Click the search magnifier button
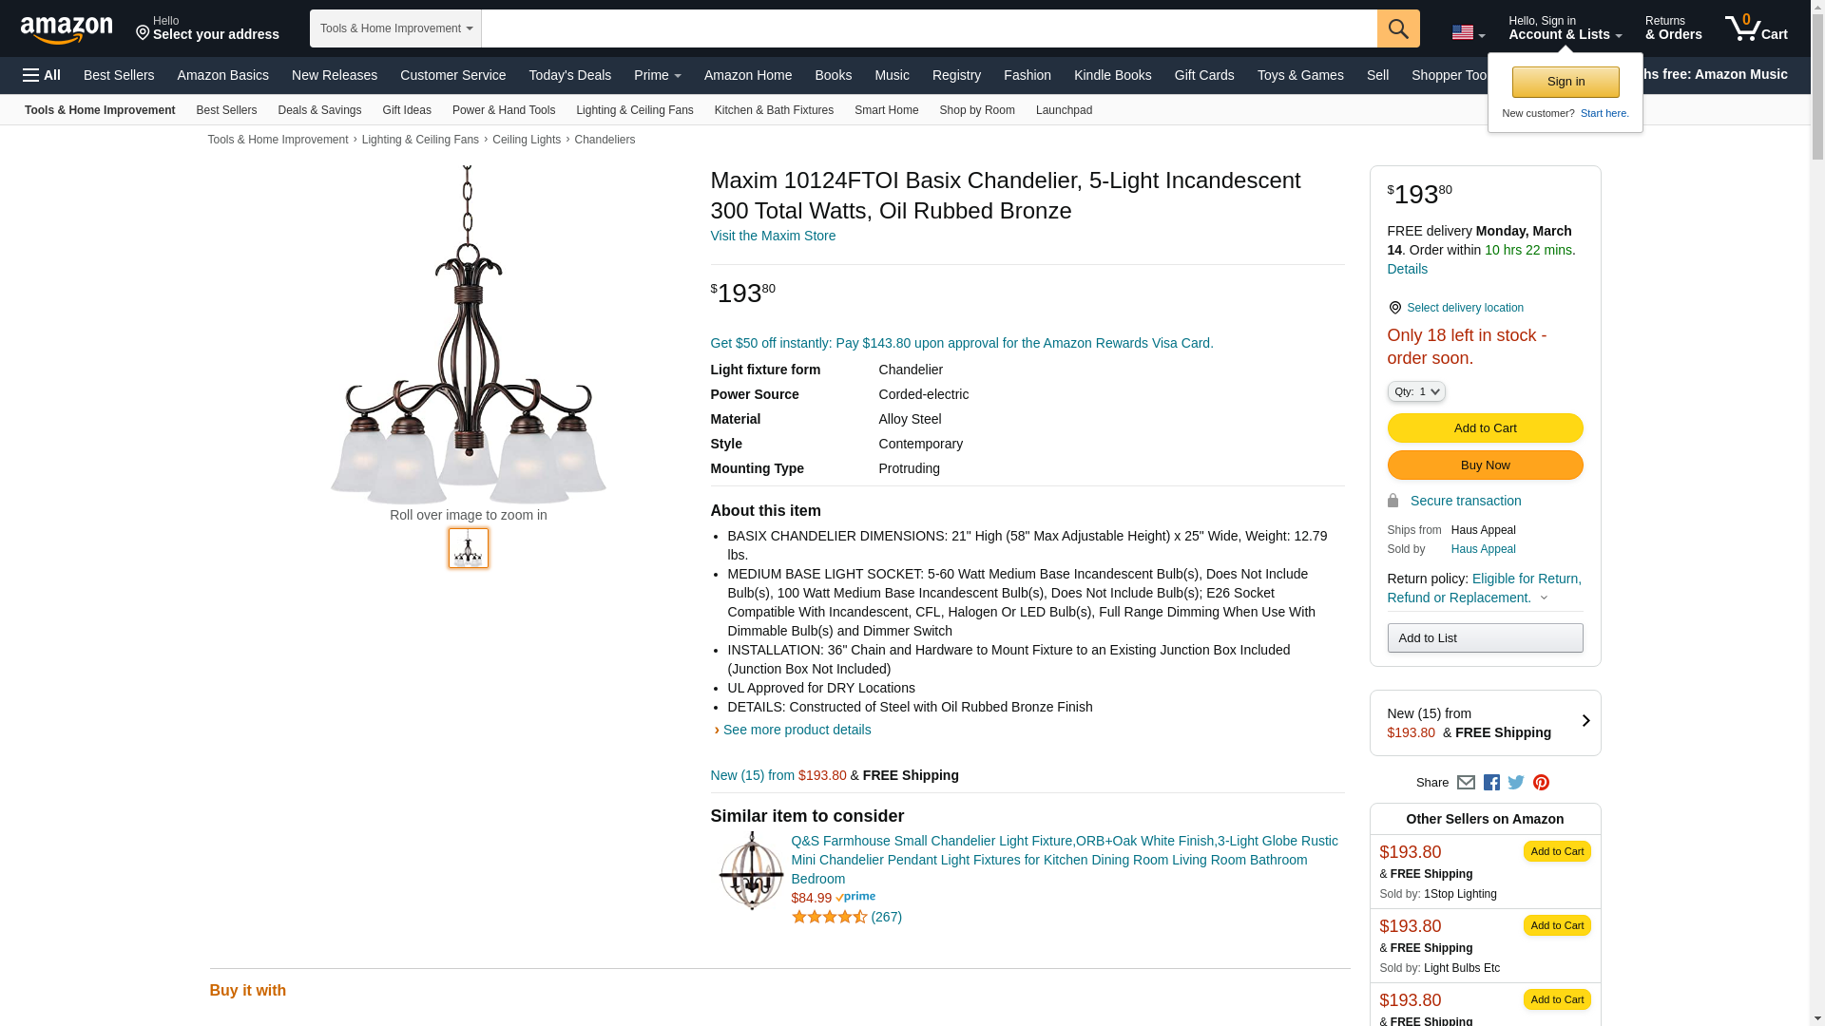 pos(1397,28)
